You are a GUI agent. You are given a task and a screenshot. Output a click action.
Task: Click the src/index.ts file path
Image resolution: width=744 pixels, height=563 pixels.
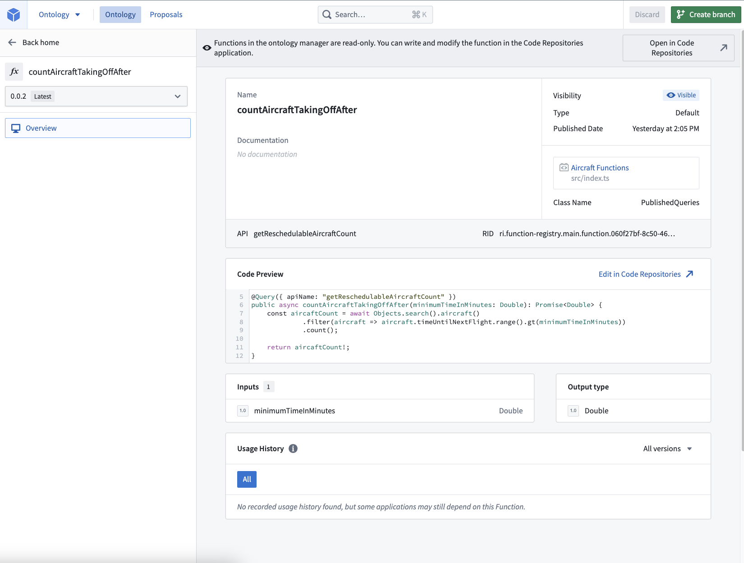(590, 178)
